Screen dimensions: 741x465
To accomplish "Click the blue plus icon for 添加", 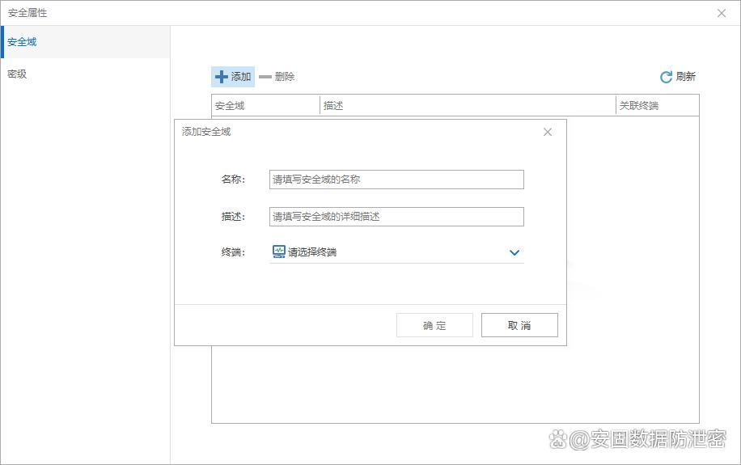I will coord(221,77).
